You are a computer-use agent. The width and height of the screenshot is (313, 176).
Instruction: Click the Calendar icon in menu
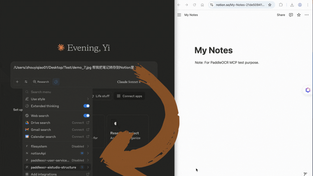tap(27, 137)
